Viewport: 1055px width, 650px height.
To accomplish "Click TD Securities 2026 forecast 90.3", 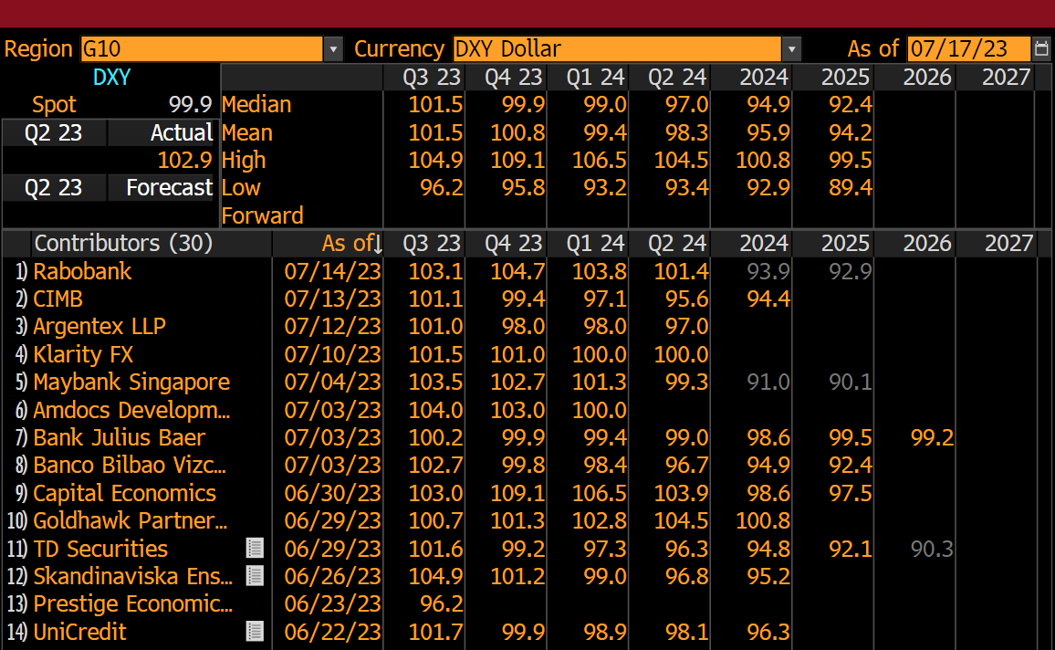I will pos(932,549).
